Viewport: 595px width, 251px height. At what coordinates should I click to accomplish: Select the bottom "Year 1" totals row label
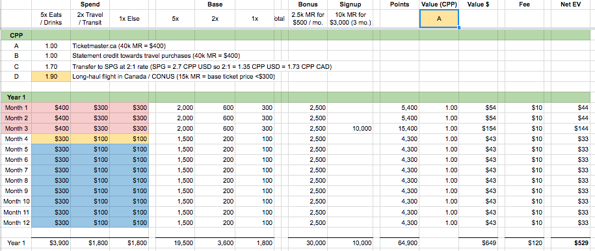(16, 243)
